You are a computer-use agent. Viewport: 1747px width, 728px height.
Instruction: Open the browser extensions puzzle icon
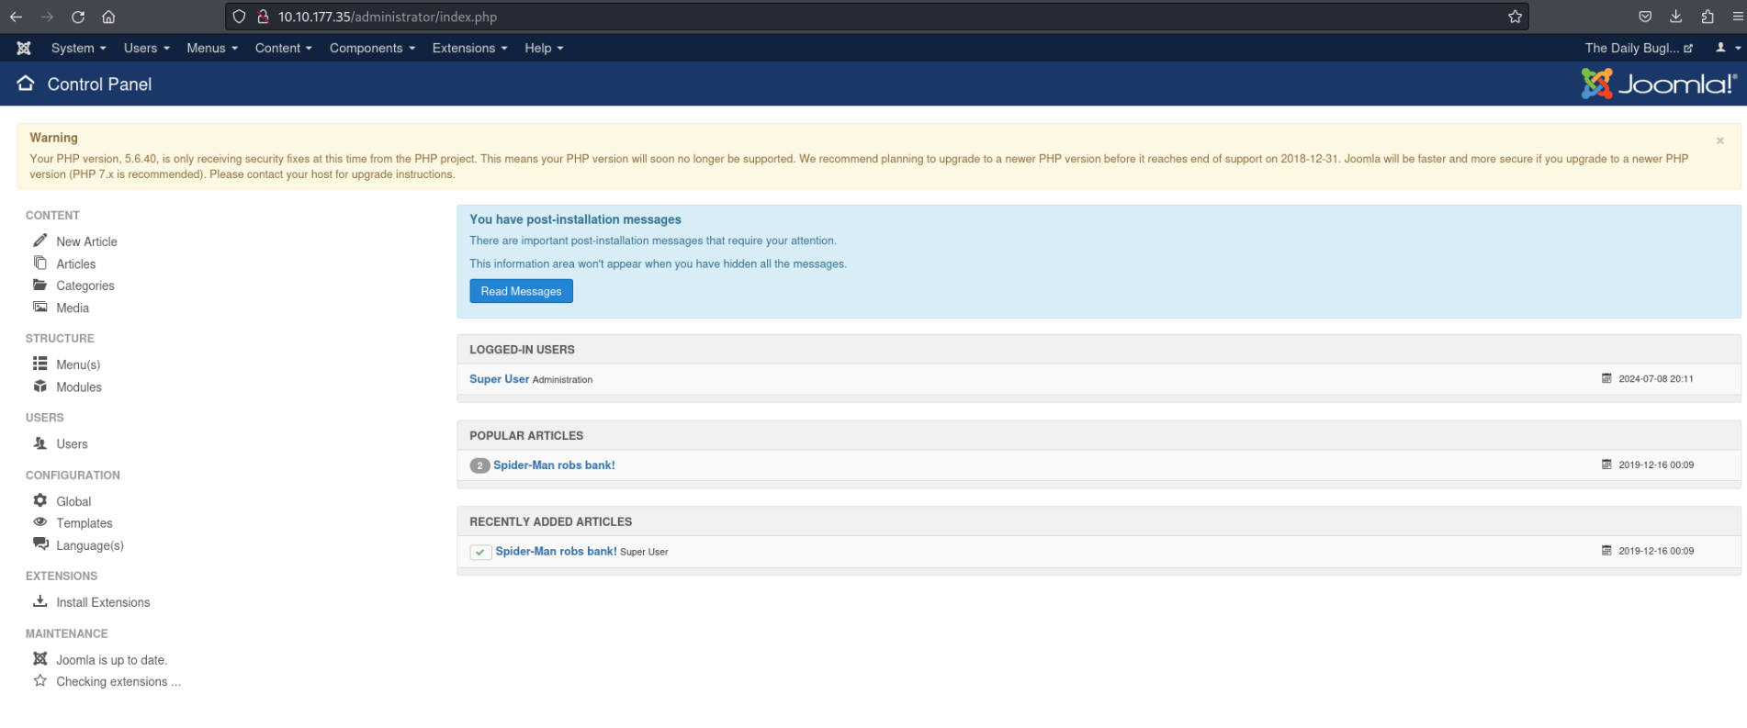click(1707, 17)
